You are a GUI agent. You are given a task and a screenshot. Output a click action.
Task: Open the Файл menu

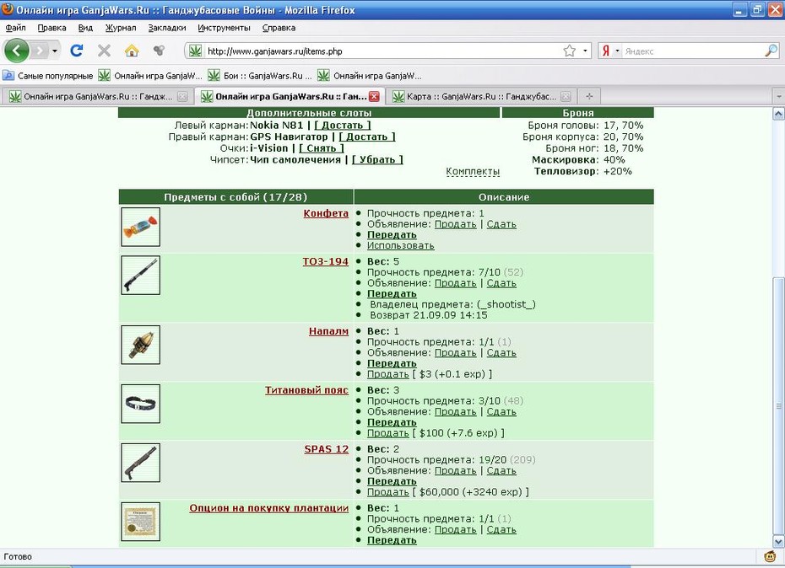coord(15,28)
